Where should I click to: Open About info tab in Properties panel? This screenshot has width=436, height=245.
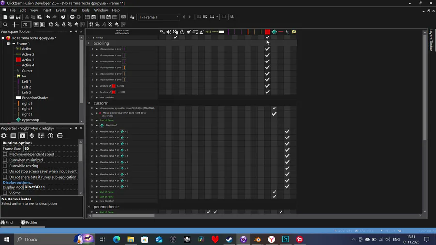(50, 136)
